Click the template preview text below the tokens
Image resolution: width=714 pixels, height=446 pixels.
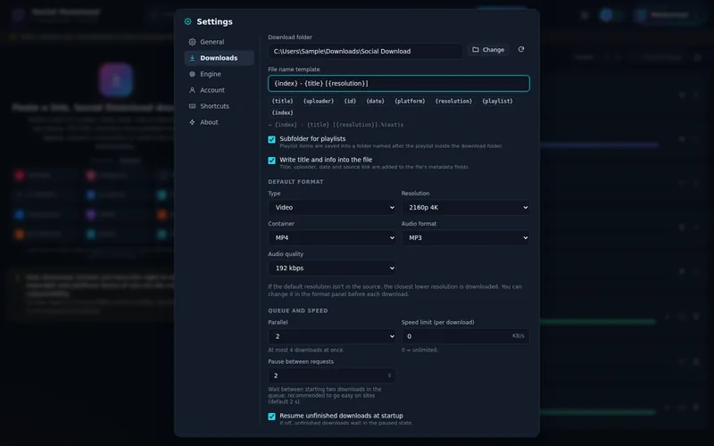click(x=336, y=125)
